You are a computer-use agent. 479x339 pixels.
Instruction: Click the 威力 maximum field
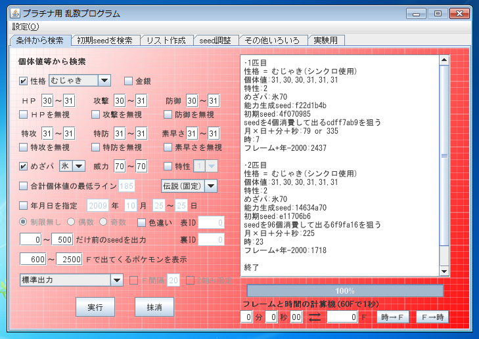(x=141, y=166)
